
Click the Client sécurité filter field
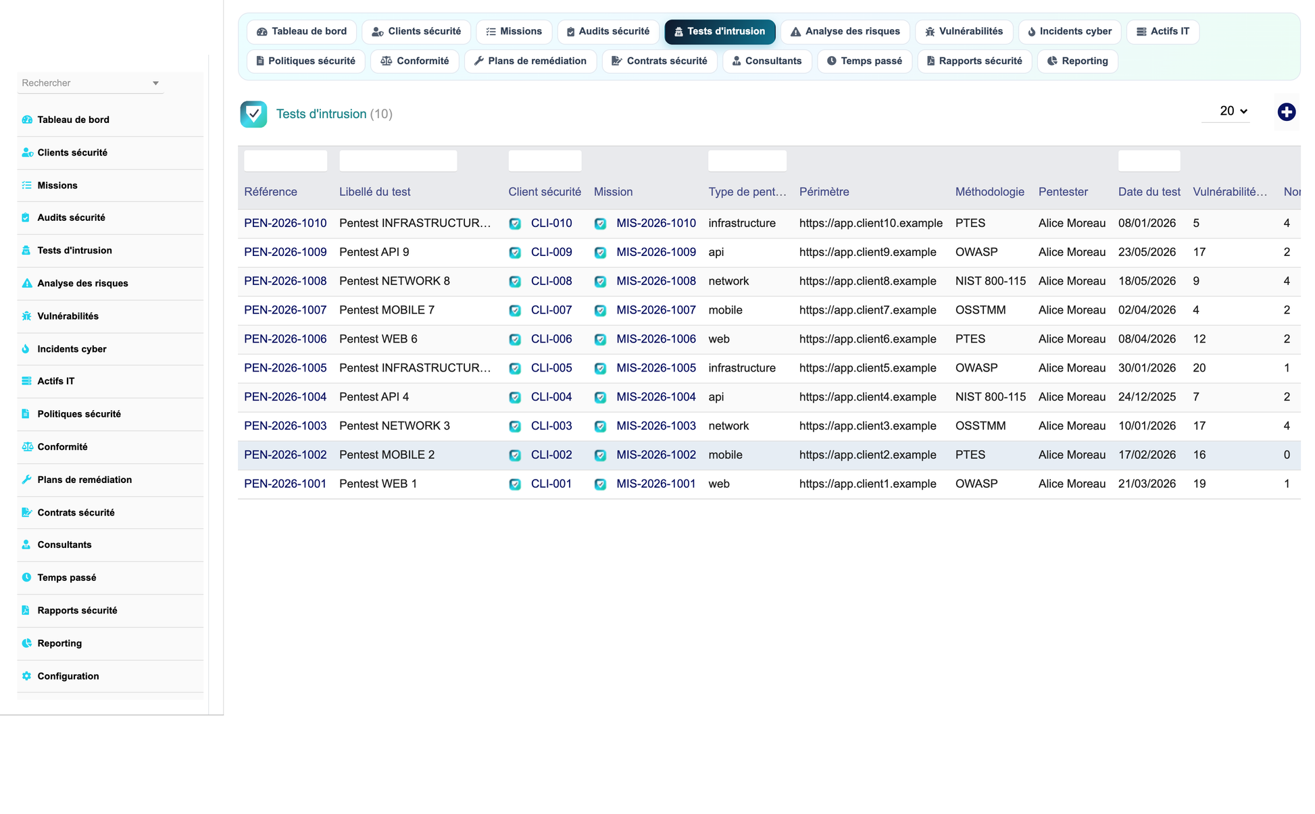tap(545, 161)
